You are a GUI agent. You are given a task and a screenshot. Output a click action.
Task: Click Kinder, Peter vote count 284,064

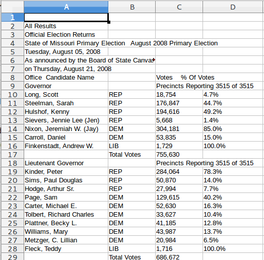pyautogui.click(x=179, y=172)
